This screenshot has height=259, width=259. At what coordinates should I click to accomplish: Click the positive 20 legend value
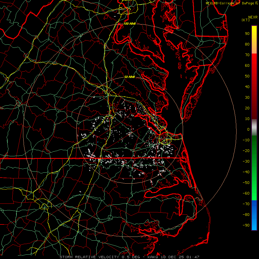[247, 108]
